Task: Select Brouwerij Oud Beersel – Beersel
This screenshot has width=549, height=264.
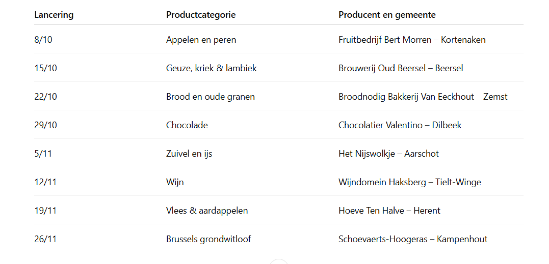Action: pyautogui.click(x=401, y=68)
